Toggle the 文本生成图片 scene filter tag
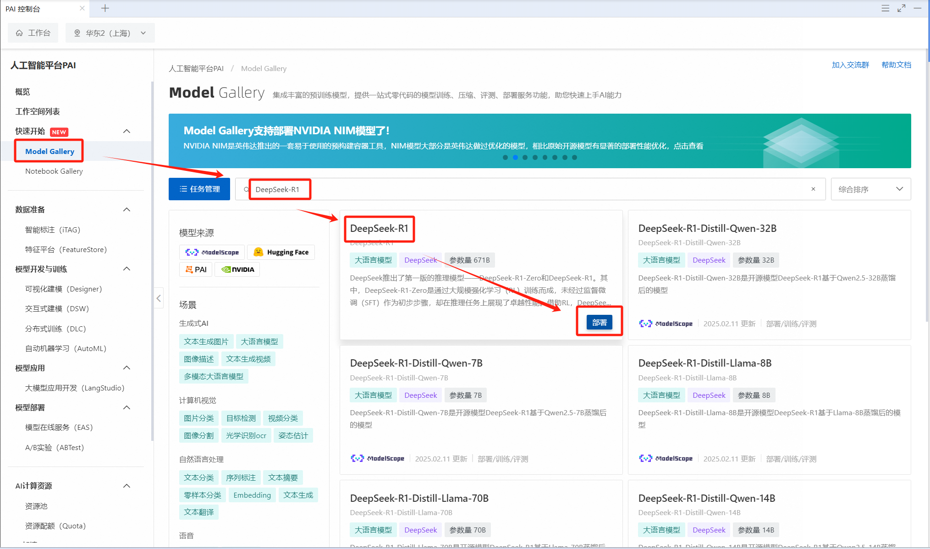This screenshot has height=549, width=930. tap(206, 341)
